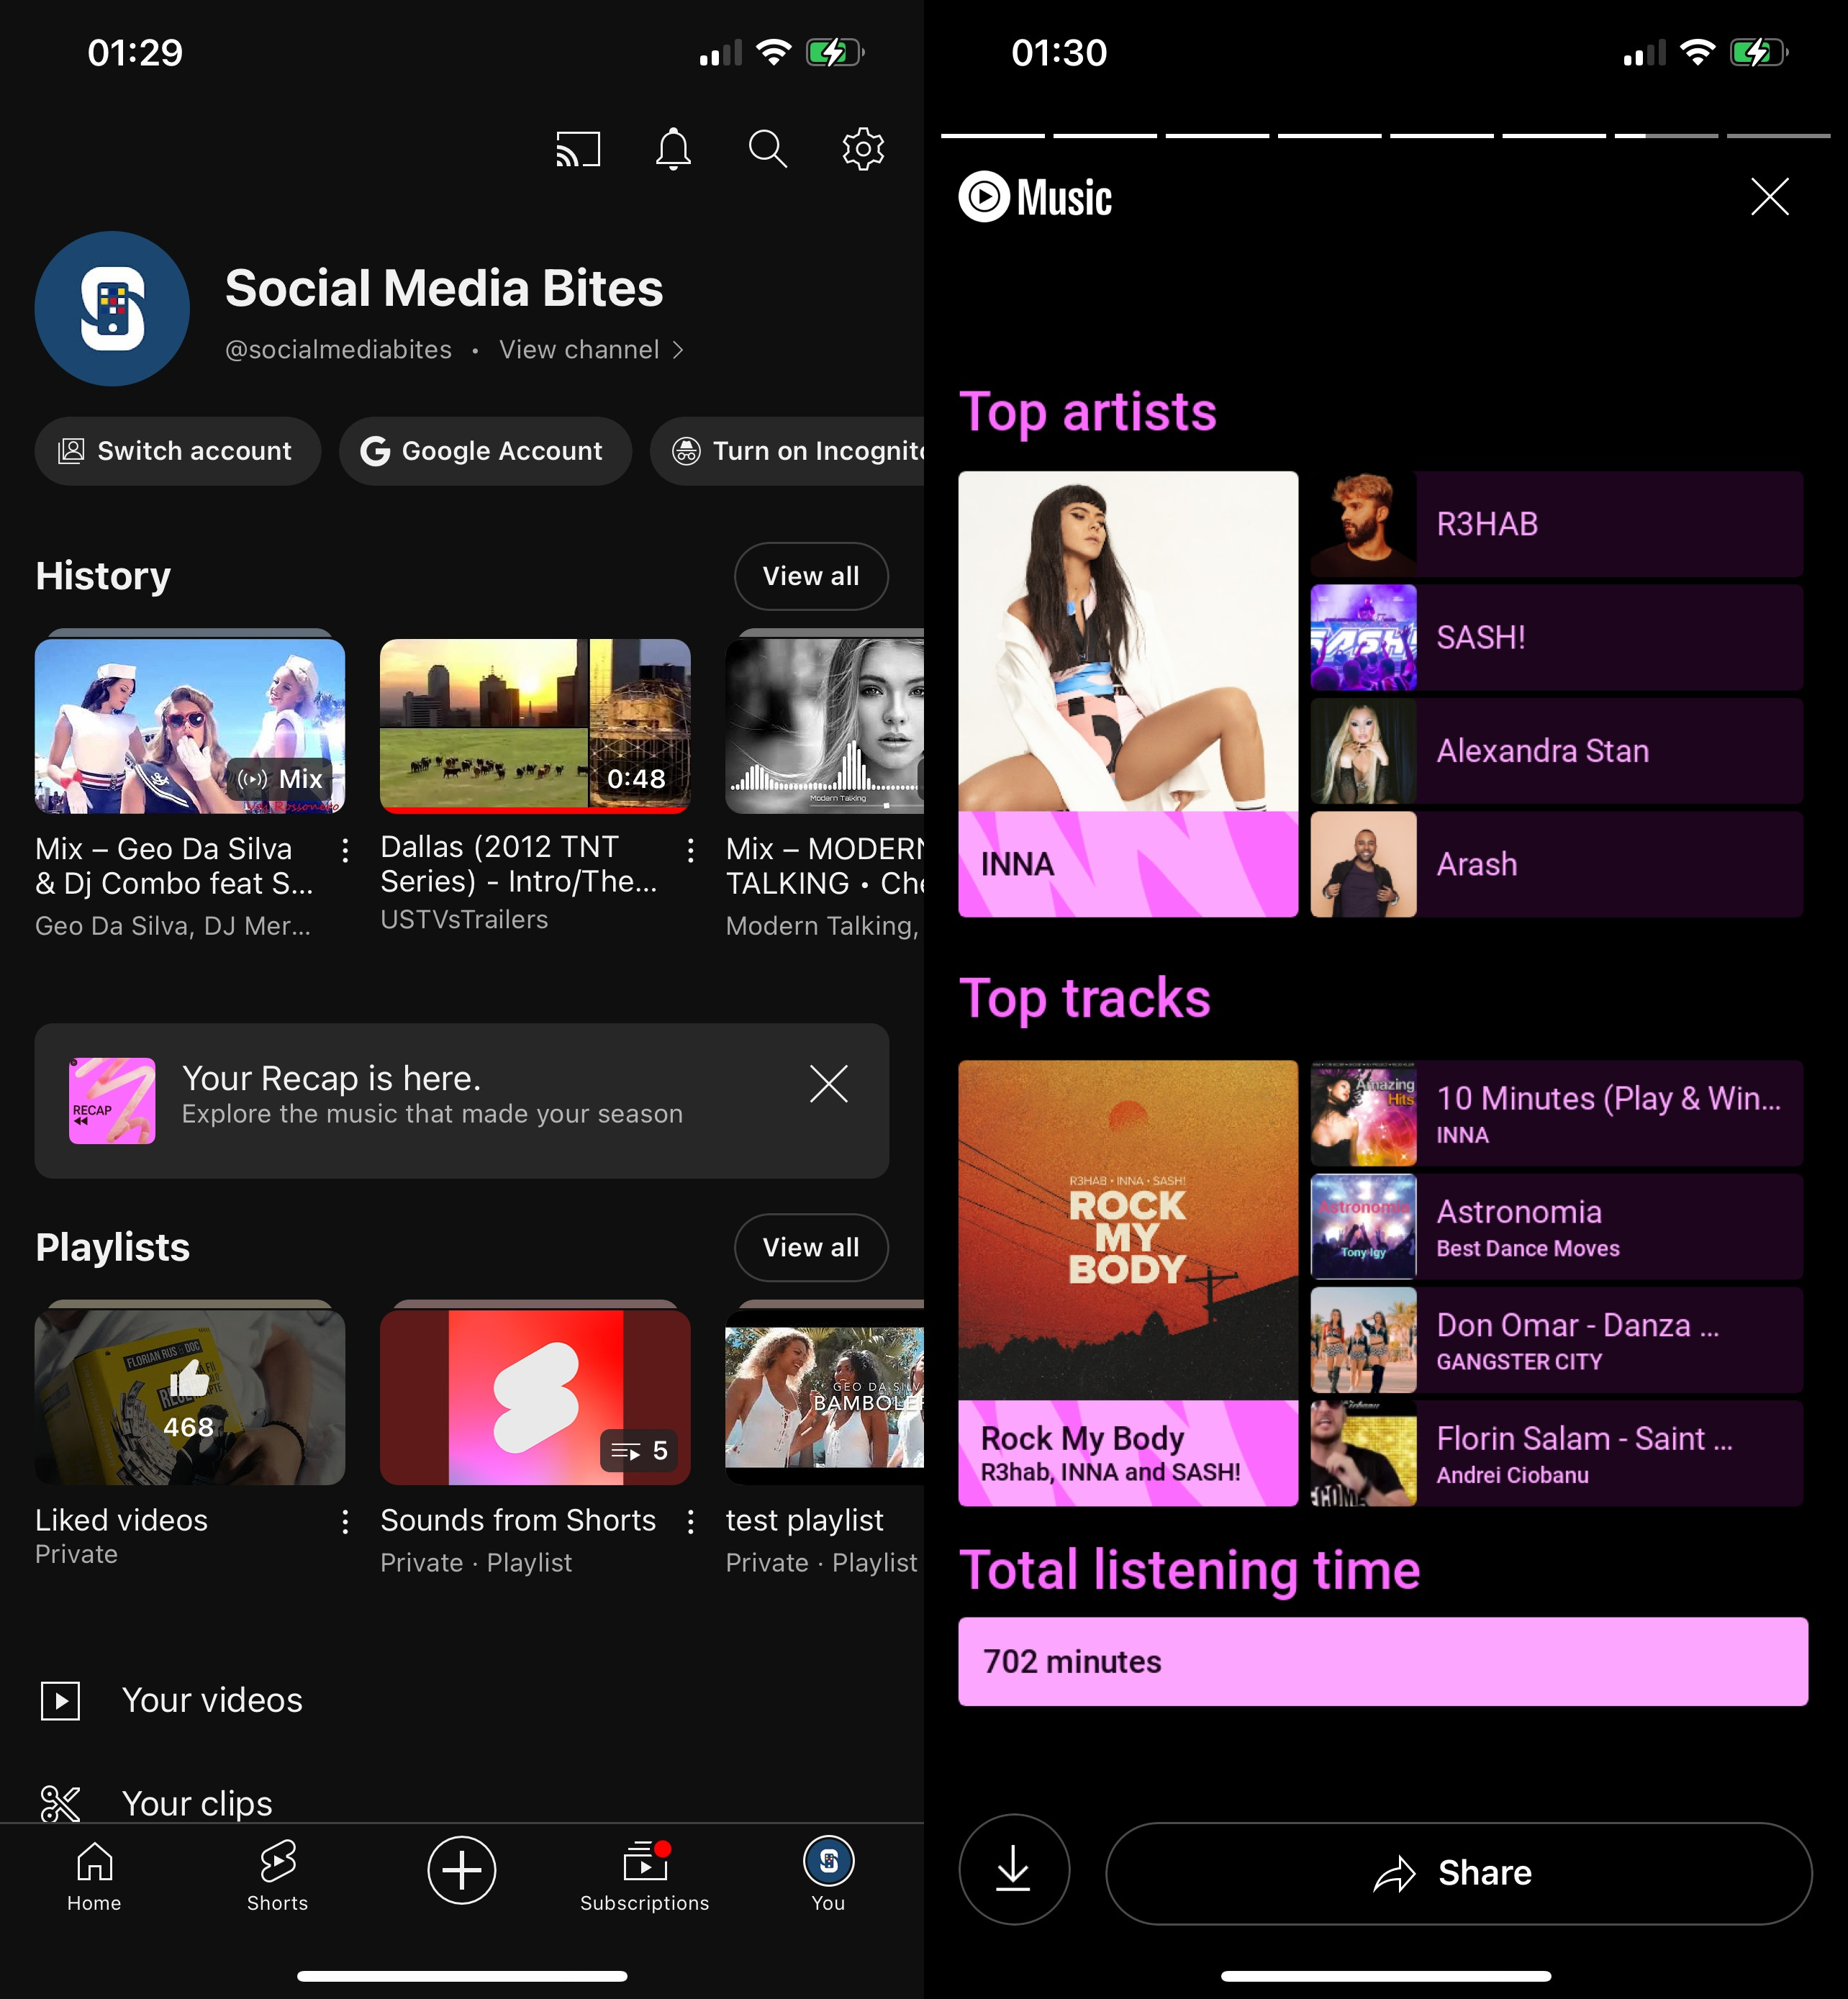
Task: Open INNA top artist card
Action: tap(1128, 694)
